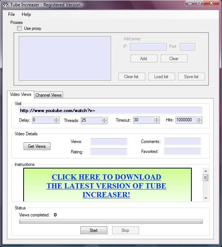Click the Load list button
Viewport: 222px width, 247px height.
162,77
